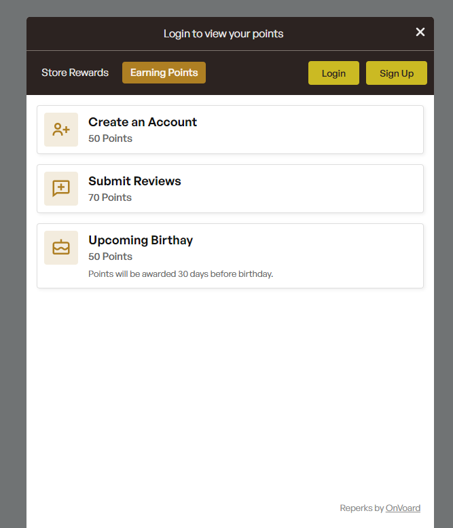Click the 'Reperks by' footer text
453x528 pixels.
(x=361, y=508)
